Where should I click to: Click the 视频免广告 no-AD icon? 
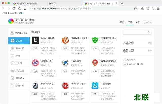[x=35, y=63]
